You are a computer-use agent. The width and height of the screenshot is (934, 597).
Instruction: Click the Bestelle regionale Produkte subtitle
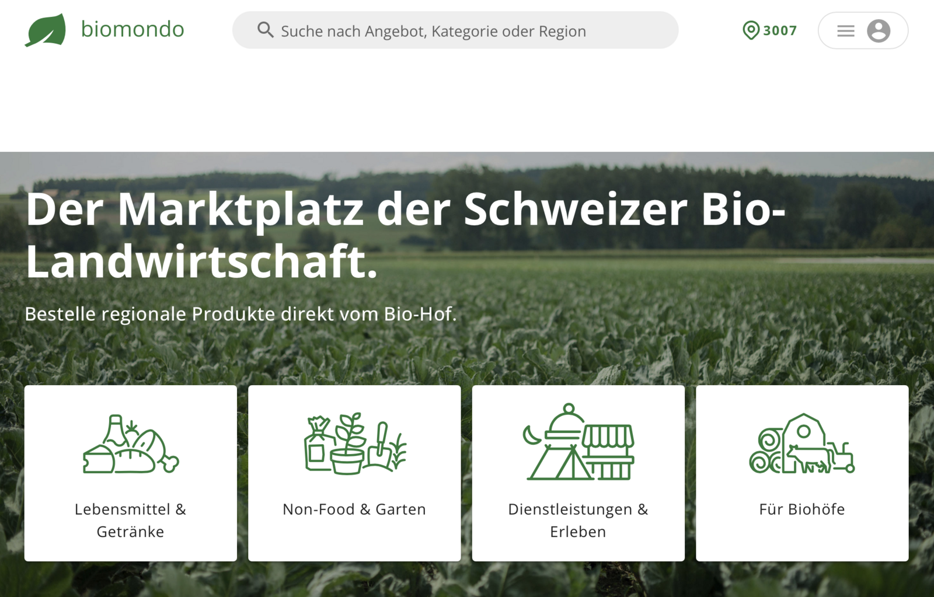[241, 314]
